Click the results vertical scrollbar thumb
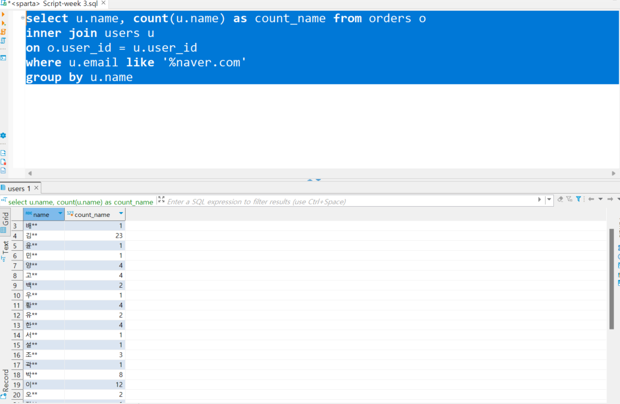 pos(611,278)
